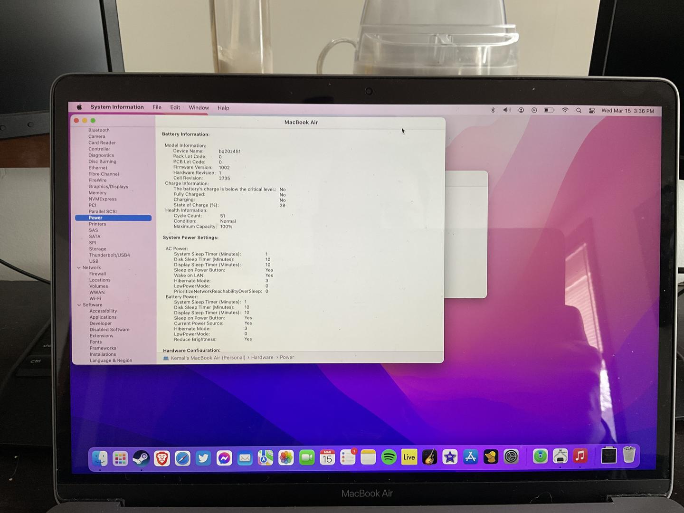
Task: Open Ableton Live dock icon
Action: click(x=409, y=457)
